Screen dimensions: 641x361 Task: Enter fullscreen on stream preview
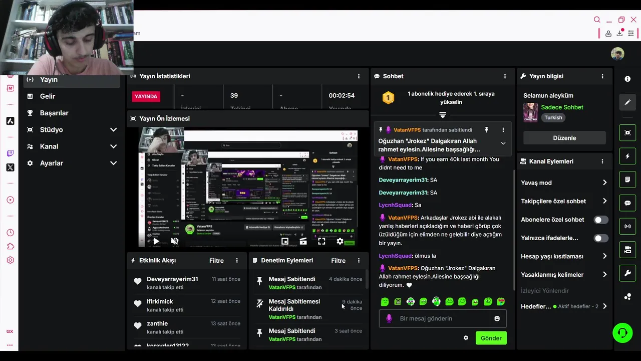[322, 241]
